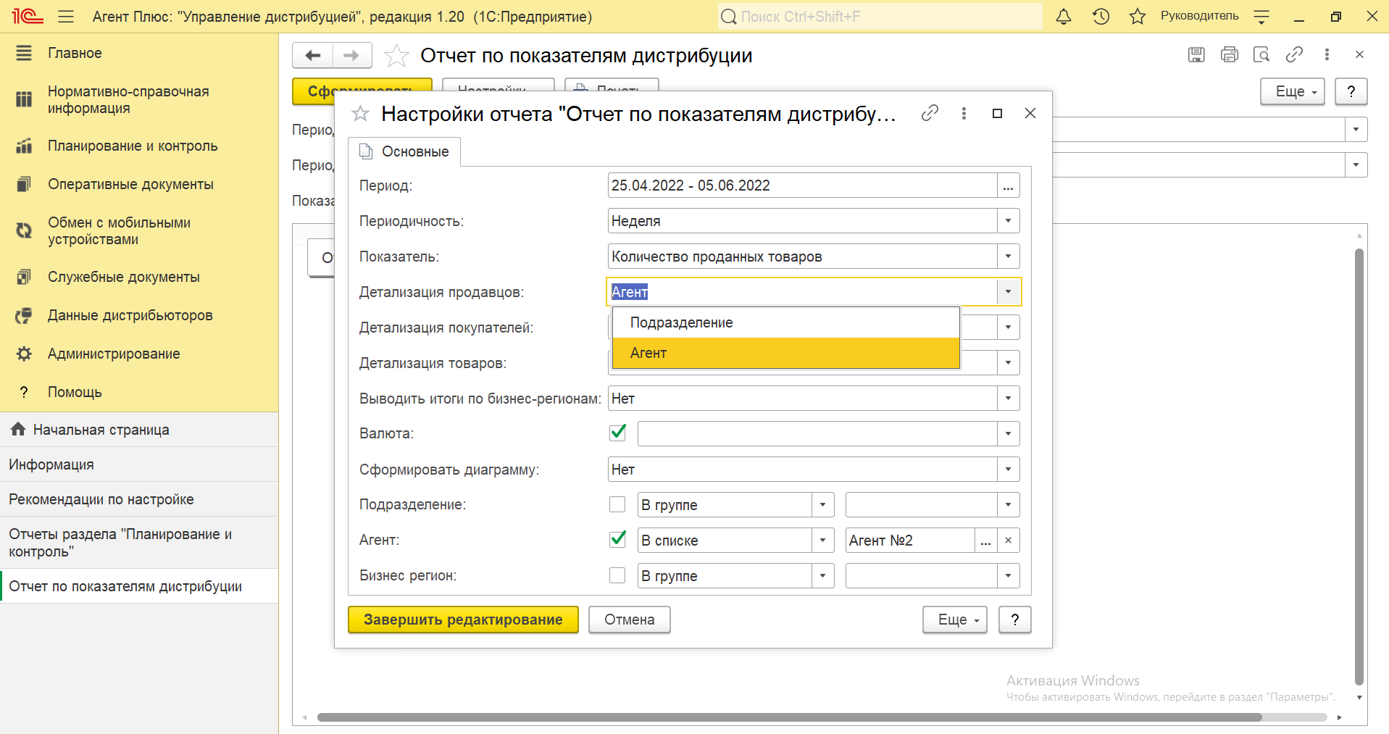1389x734 pixels.
Task: Expand the Показатель dropdown
Action: pos(1008,257)
